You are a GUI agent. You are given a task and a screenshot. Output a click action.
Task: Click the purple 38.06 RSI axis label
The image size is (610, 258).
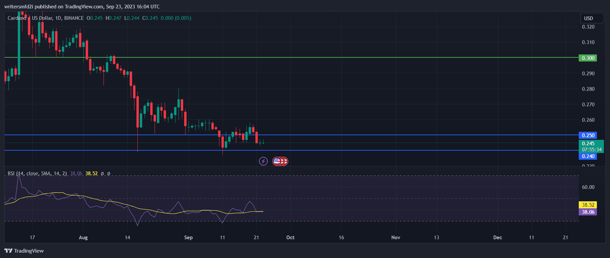click(587, 212)
